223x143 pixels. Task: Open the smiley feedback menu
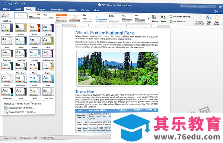tap(216, 12)
